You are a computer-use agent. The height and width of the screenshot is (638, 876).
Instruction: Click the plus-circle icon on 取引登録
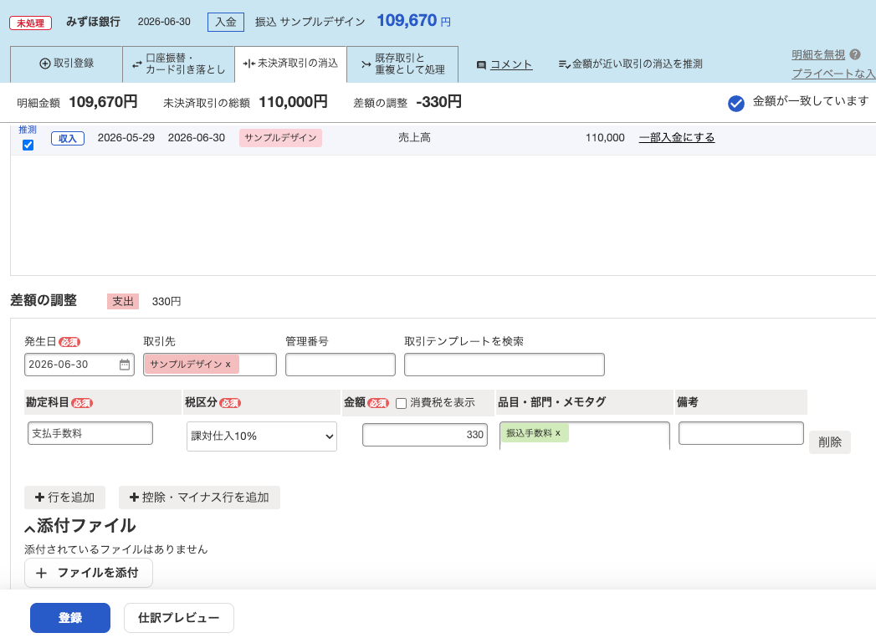coord(44,64)
